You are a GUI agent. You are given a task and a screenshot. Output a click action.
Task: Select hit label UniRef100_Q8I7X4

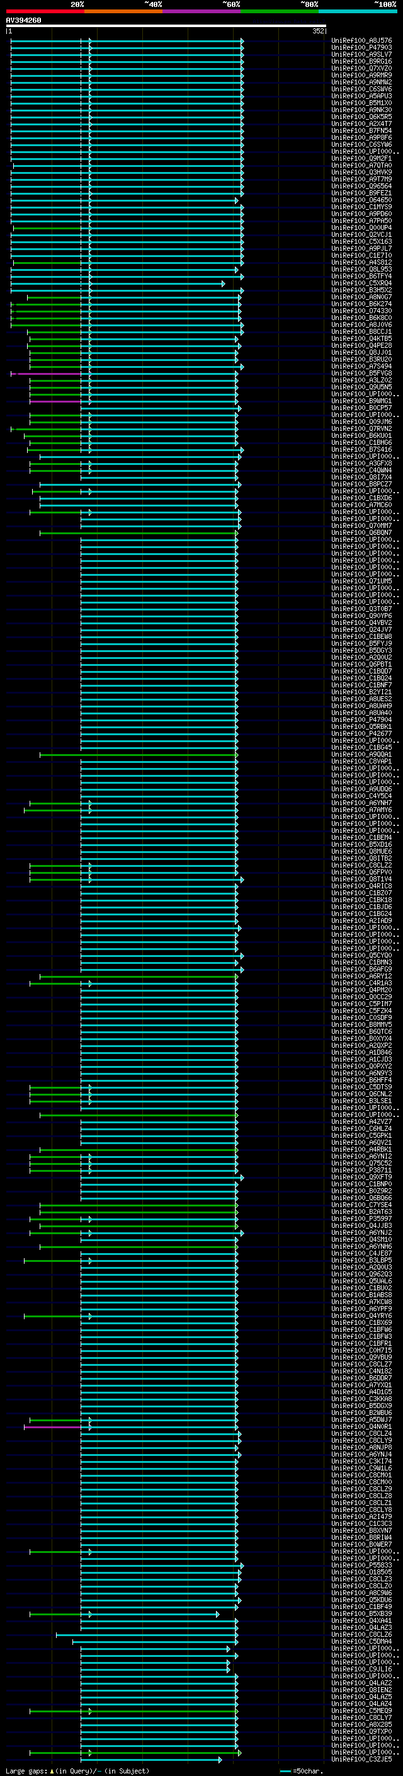(361, 477)
